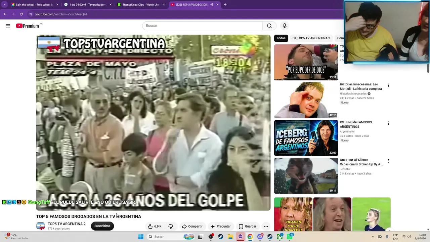Screen dimensions: 430x242
Task: Play the One Hour Of Silence thumbnail
Action: (306, 176)
